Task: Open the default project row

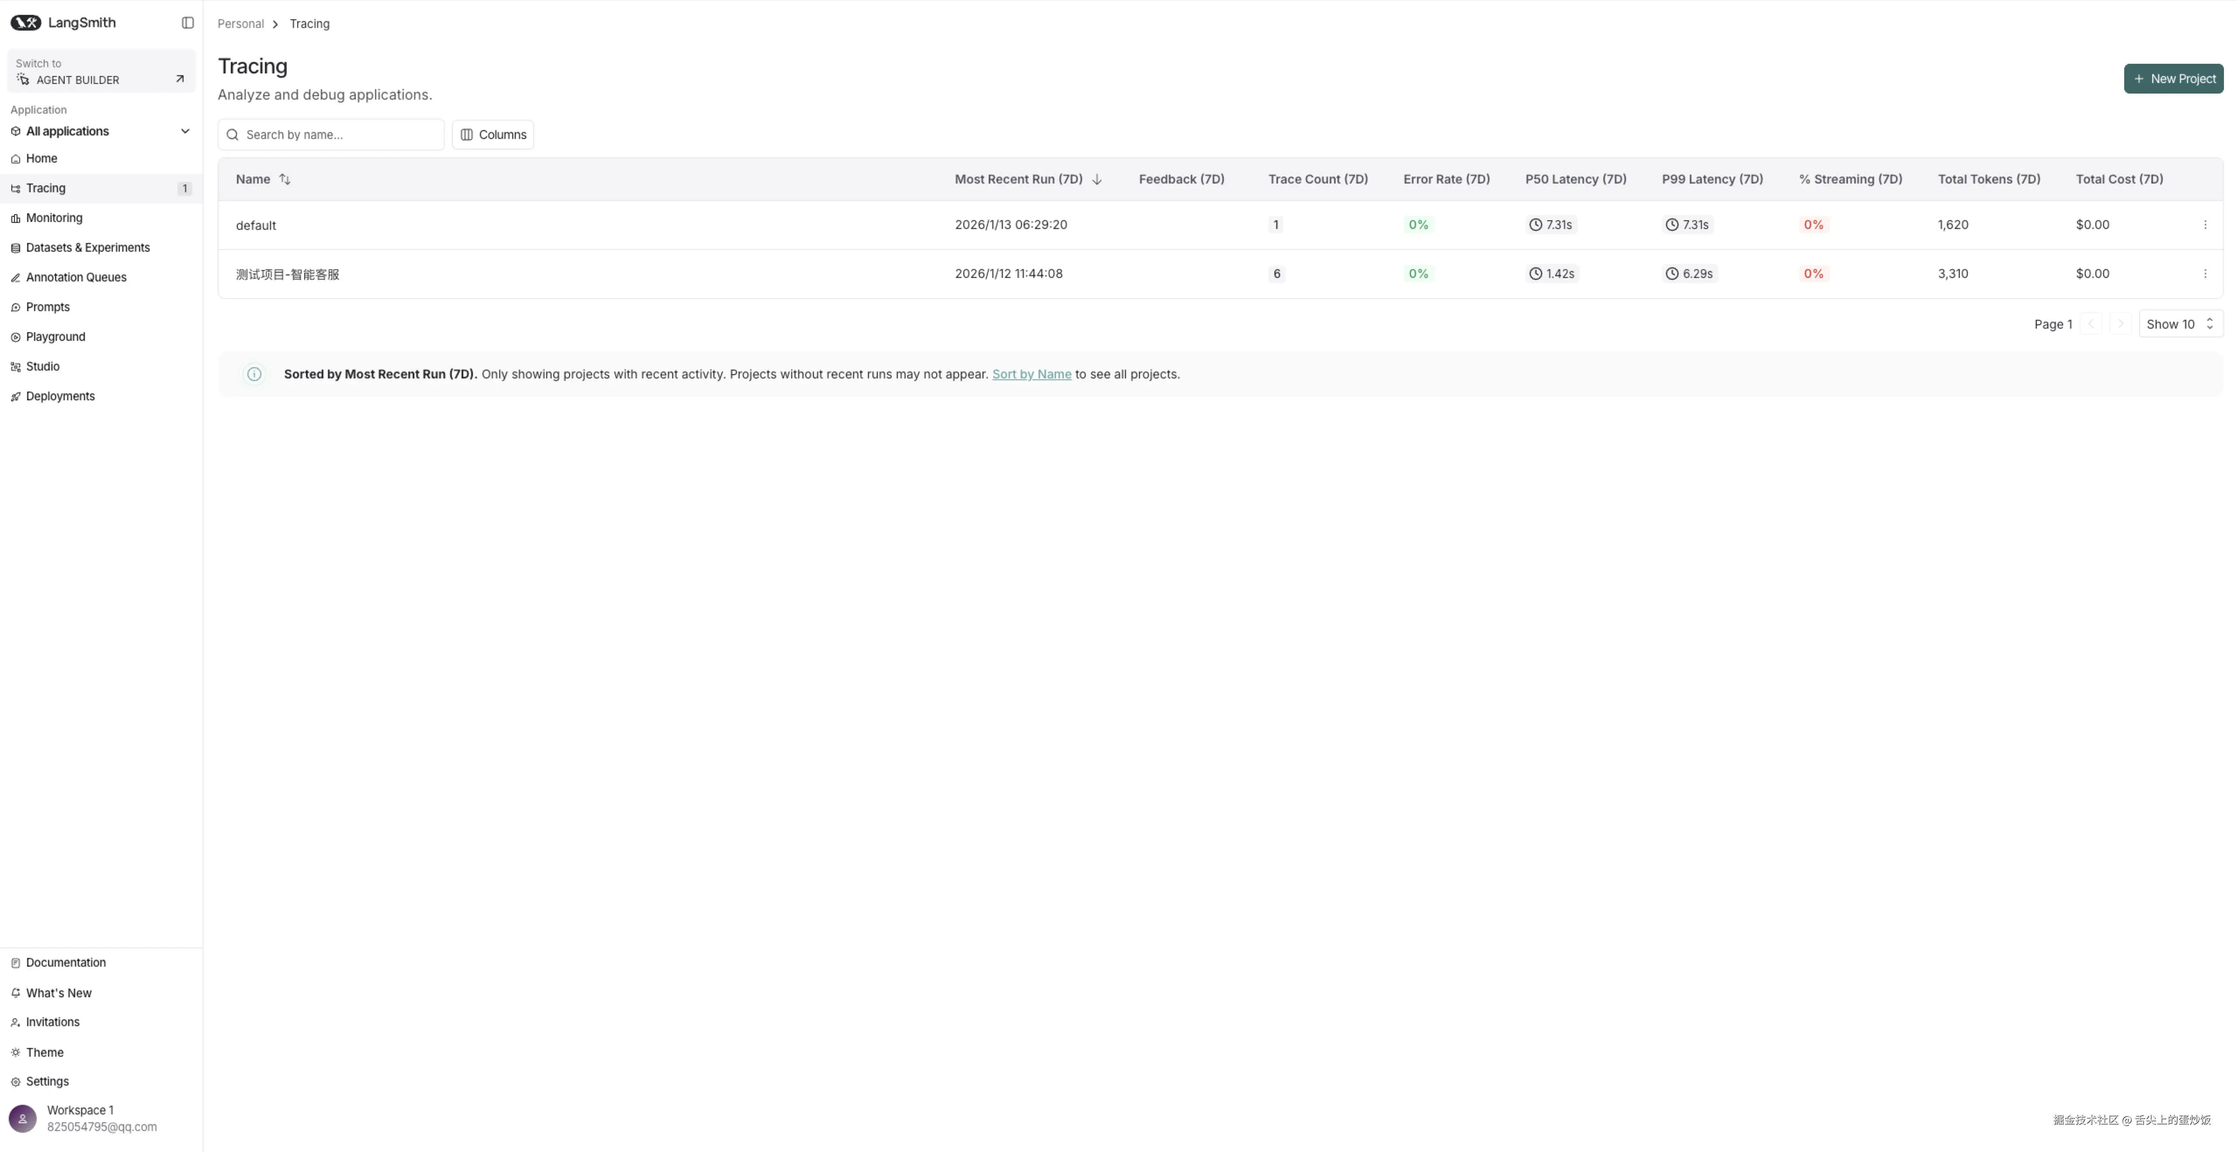Action: click(256, 225)
